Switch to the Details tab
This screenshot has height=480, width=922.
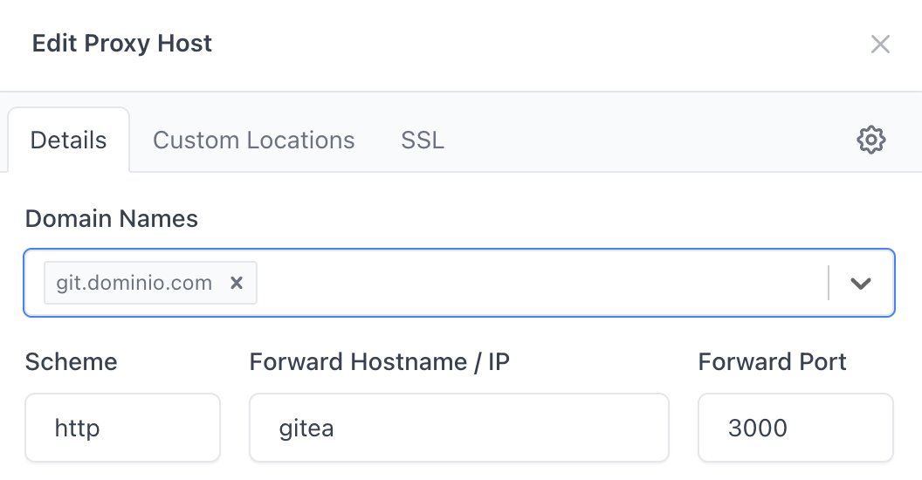[69, 141]
